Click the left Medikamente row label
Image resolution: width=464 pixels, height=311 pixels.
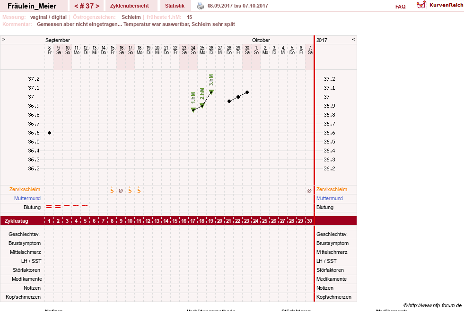pos(27,279)
